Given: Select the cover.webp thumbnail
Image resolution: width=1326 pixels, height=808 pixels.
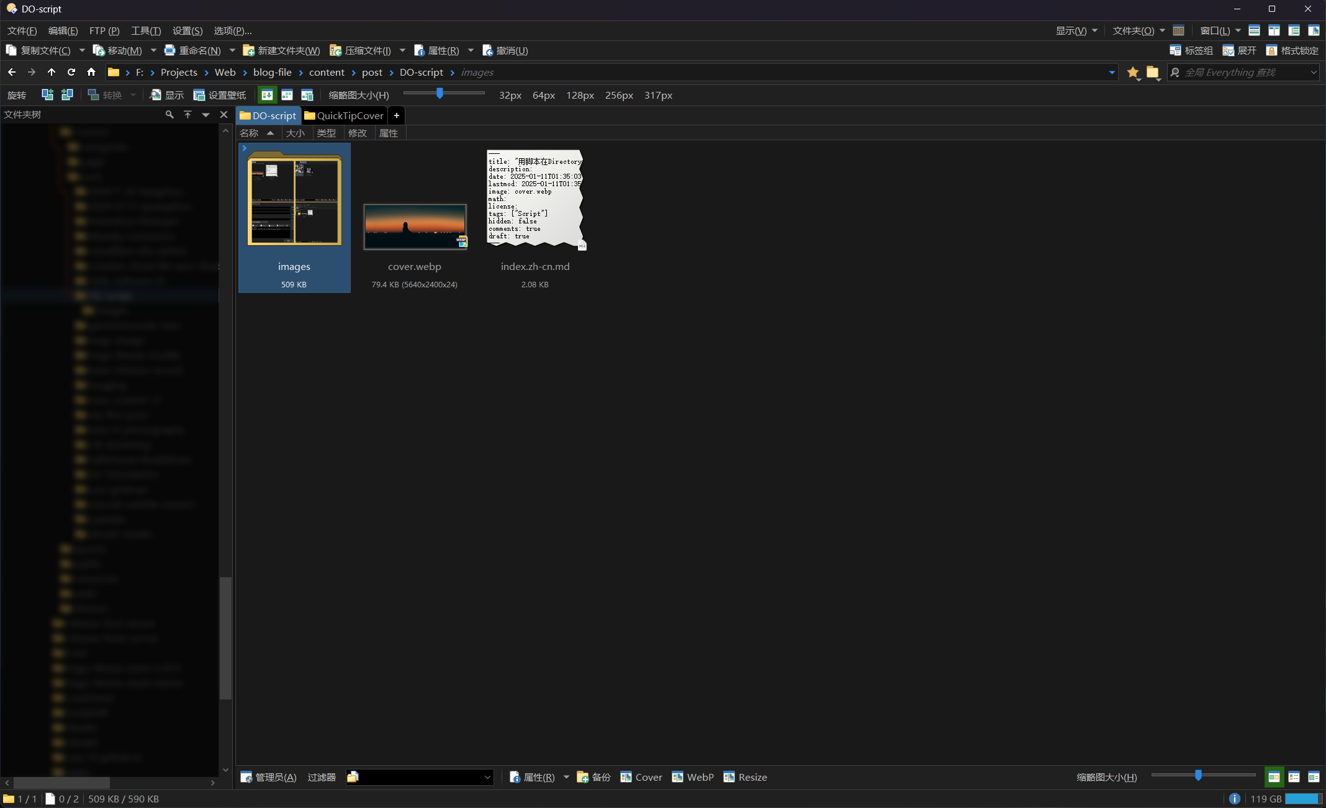Looking at the screenshot, I should click(x=415, y=227).
